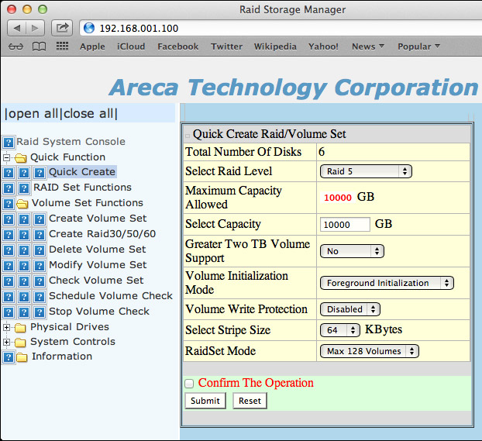Click the icon next to Quick Create label
This screenshot has width=482, height=441.
(40, 173)
